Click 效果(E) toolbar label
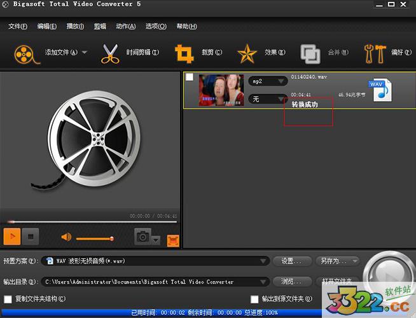The image size is (416, 318). click(x=275, y=52)
